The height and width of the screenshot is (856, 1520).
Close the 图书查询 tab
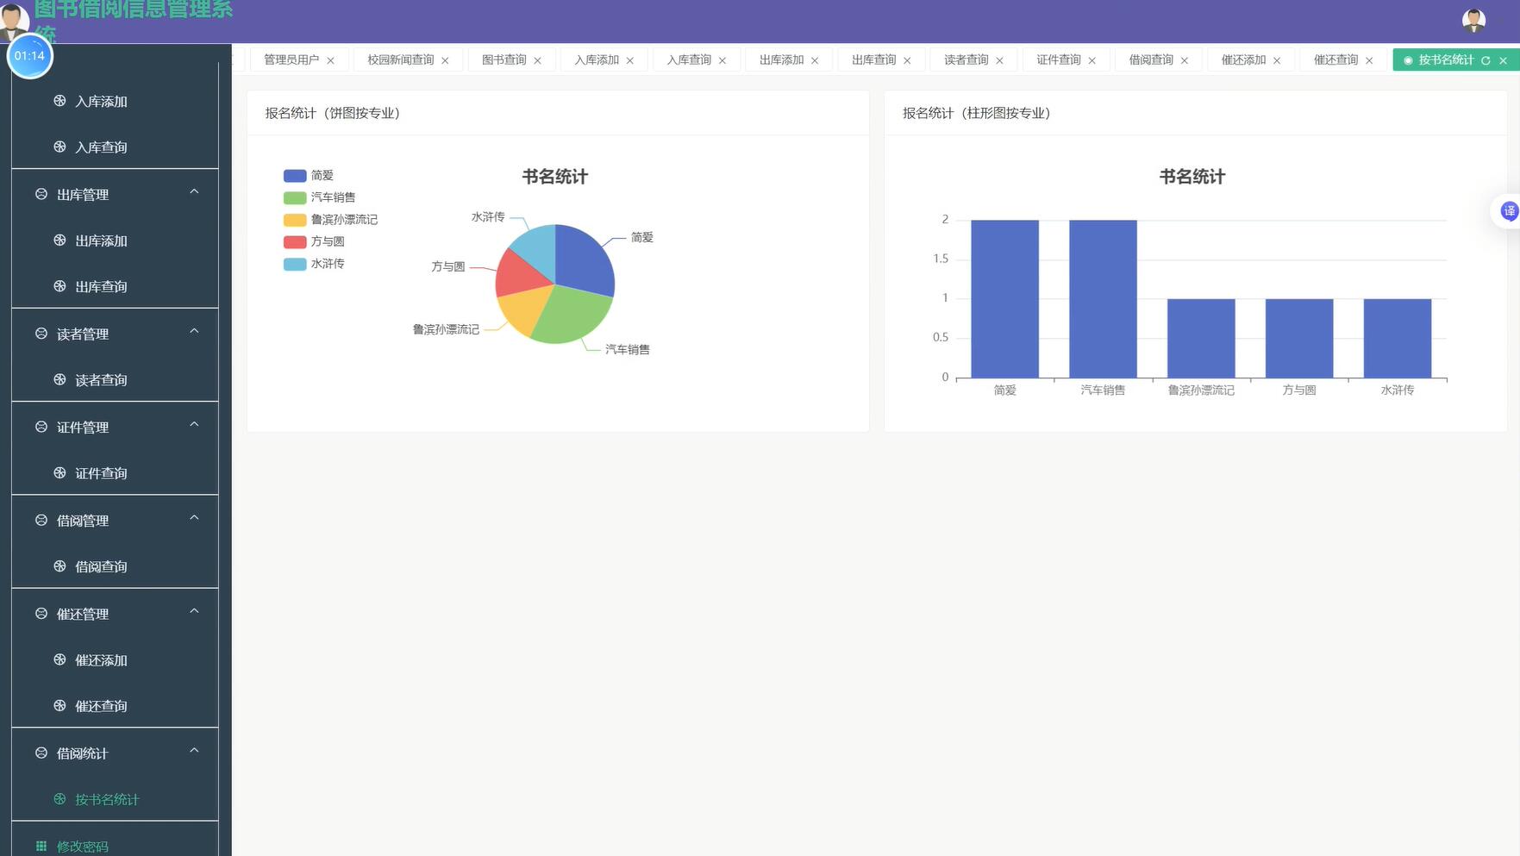pos(537,60)
